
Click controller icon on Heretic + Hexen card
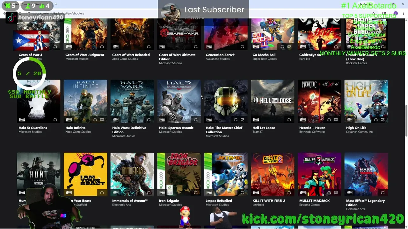tap(329, 120)
